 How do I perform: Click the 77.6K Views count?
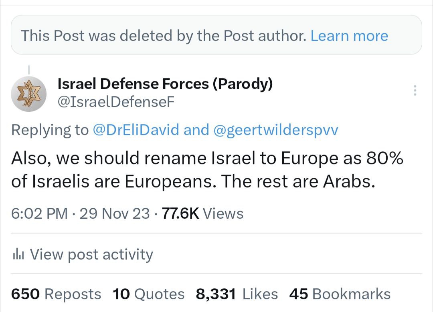pyautogui.click(x=202, y=213)
